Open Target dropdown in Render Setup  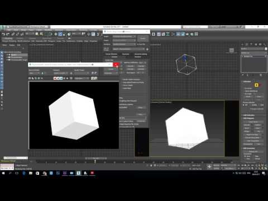pyautogui.click(x=124, y=36)
